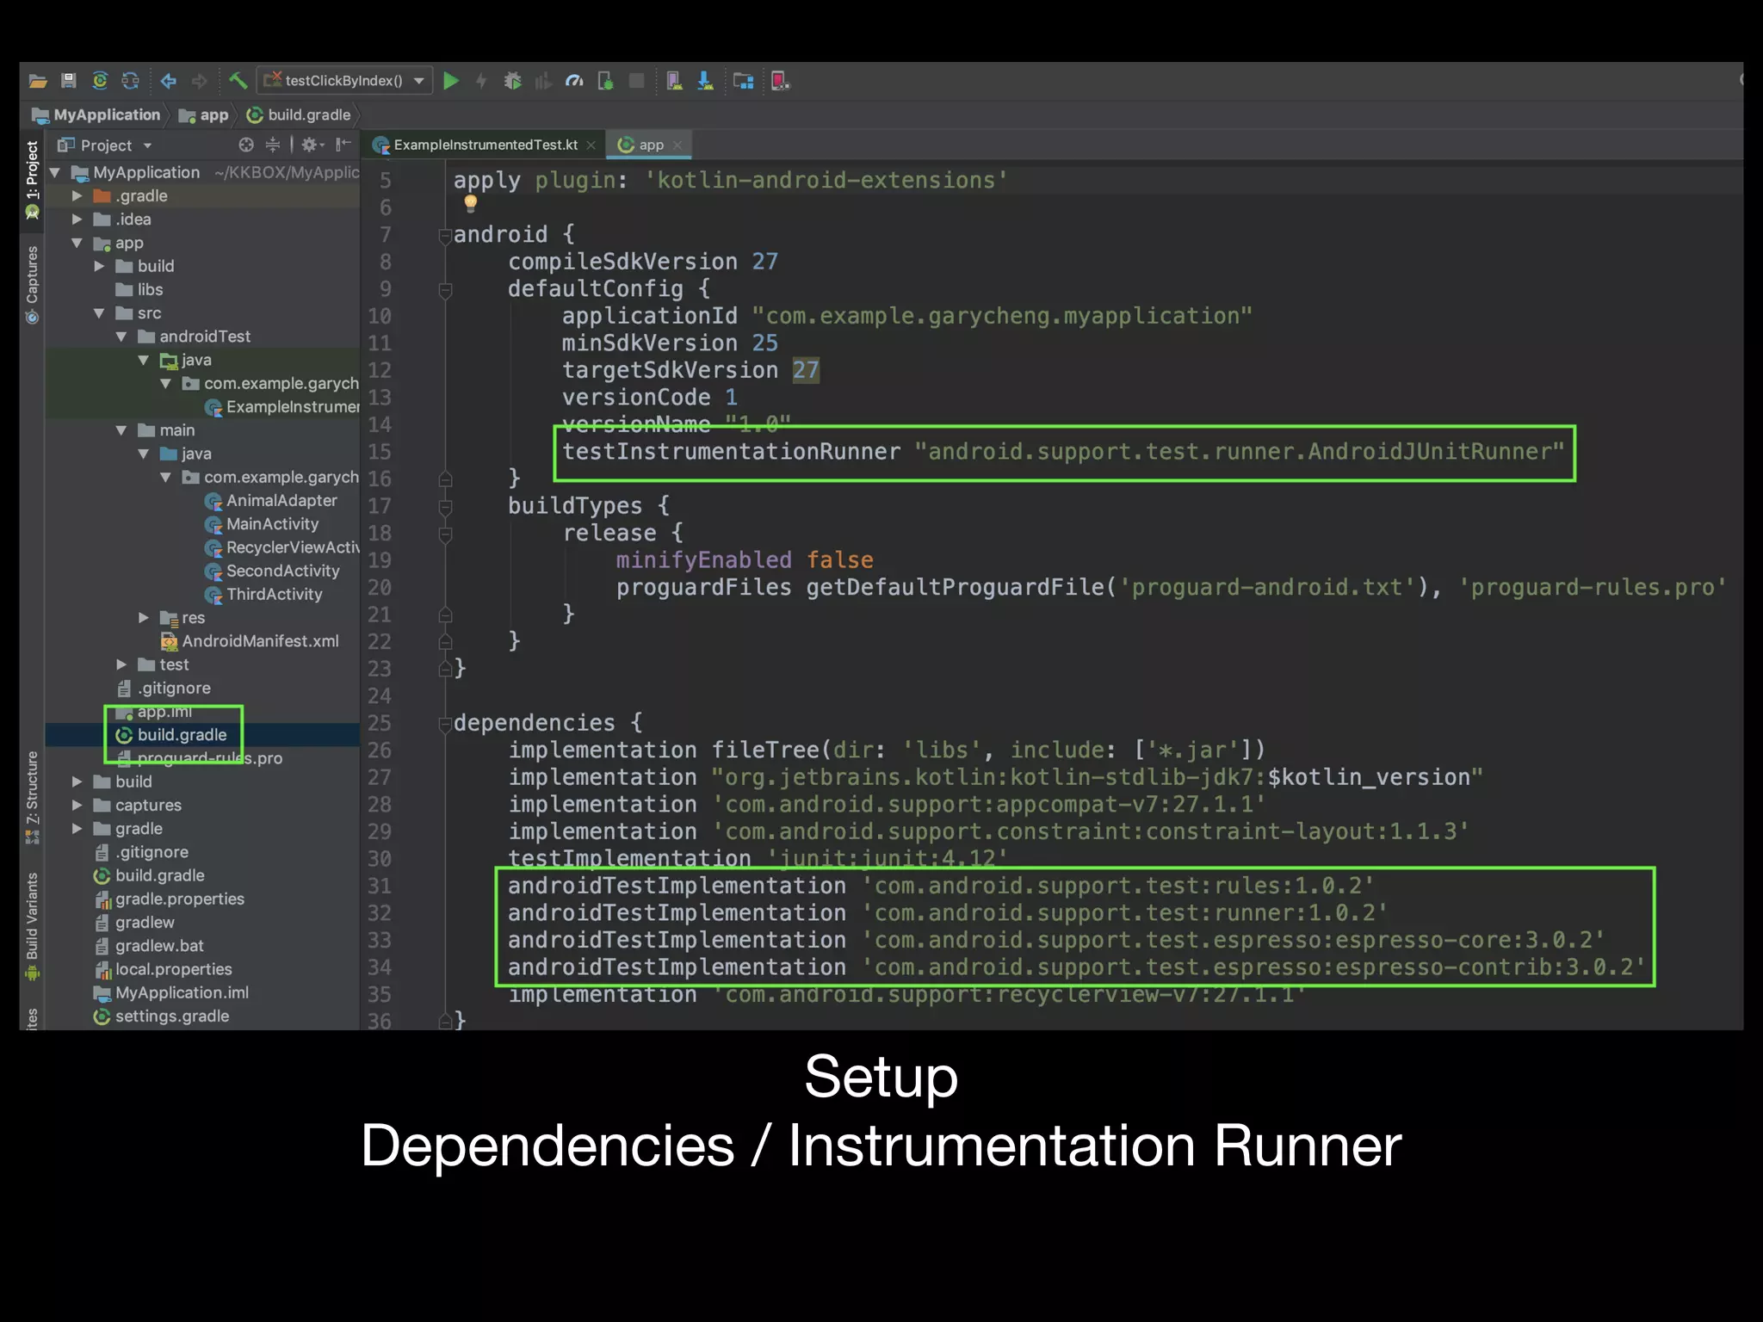Collapse the main folder
Screen dimensions: 1763x1322
click(x=121, y=430)
